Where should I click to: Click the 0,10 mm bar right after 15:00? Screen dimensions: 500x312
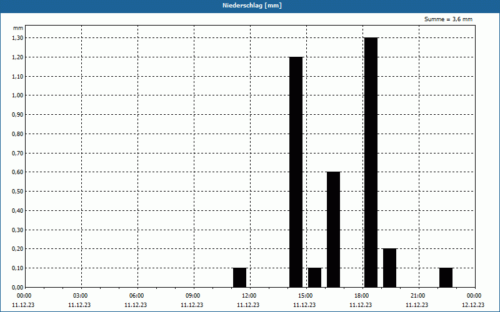point(315,278)
